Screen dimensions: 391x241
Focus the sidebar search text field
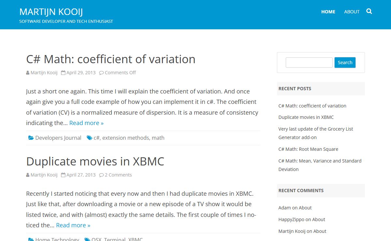(309, 63)
